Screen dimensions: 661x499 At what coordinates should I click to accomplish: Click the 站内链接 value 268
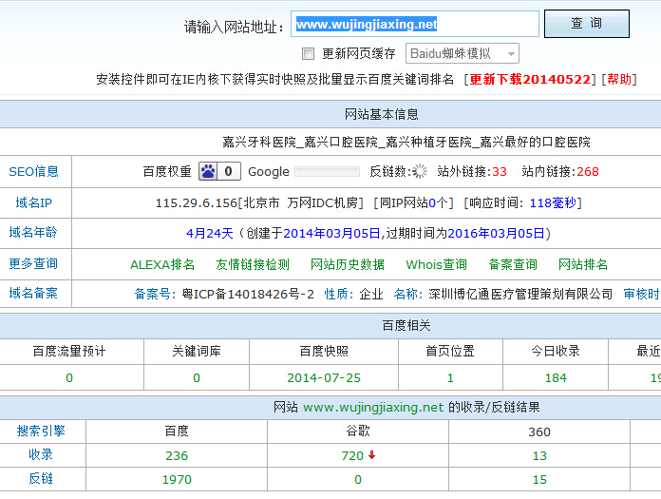(x=588, y=172)
